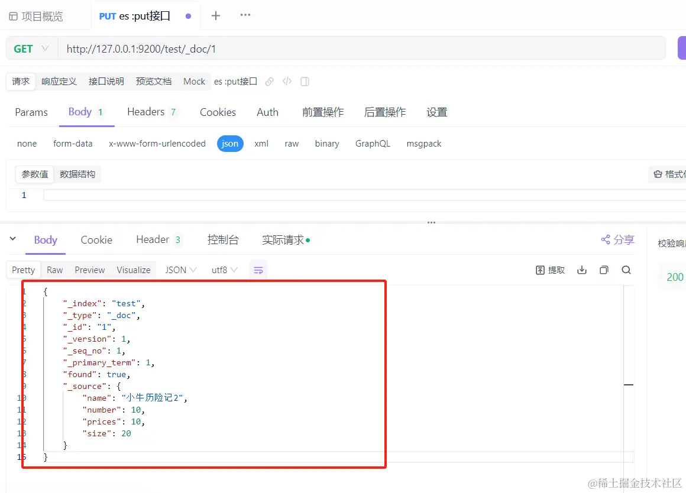Add a new tab with plus icon
The height and width of the screenshot is (493, 686).
216,16
